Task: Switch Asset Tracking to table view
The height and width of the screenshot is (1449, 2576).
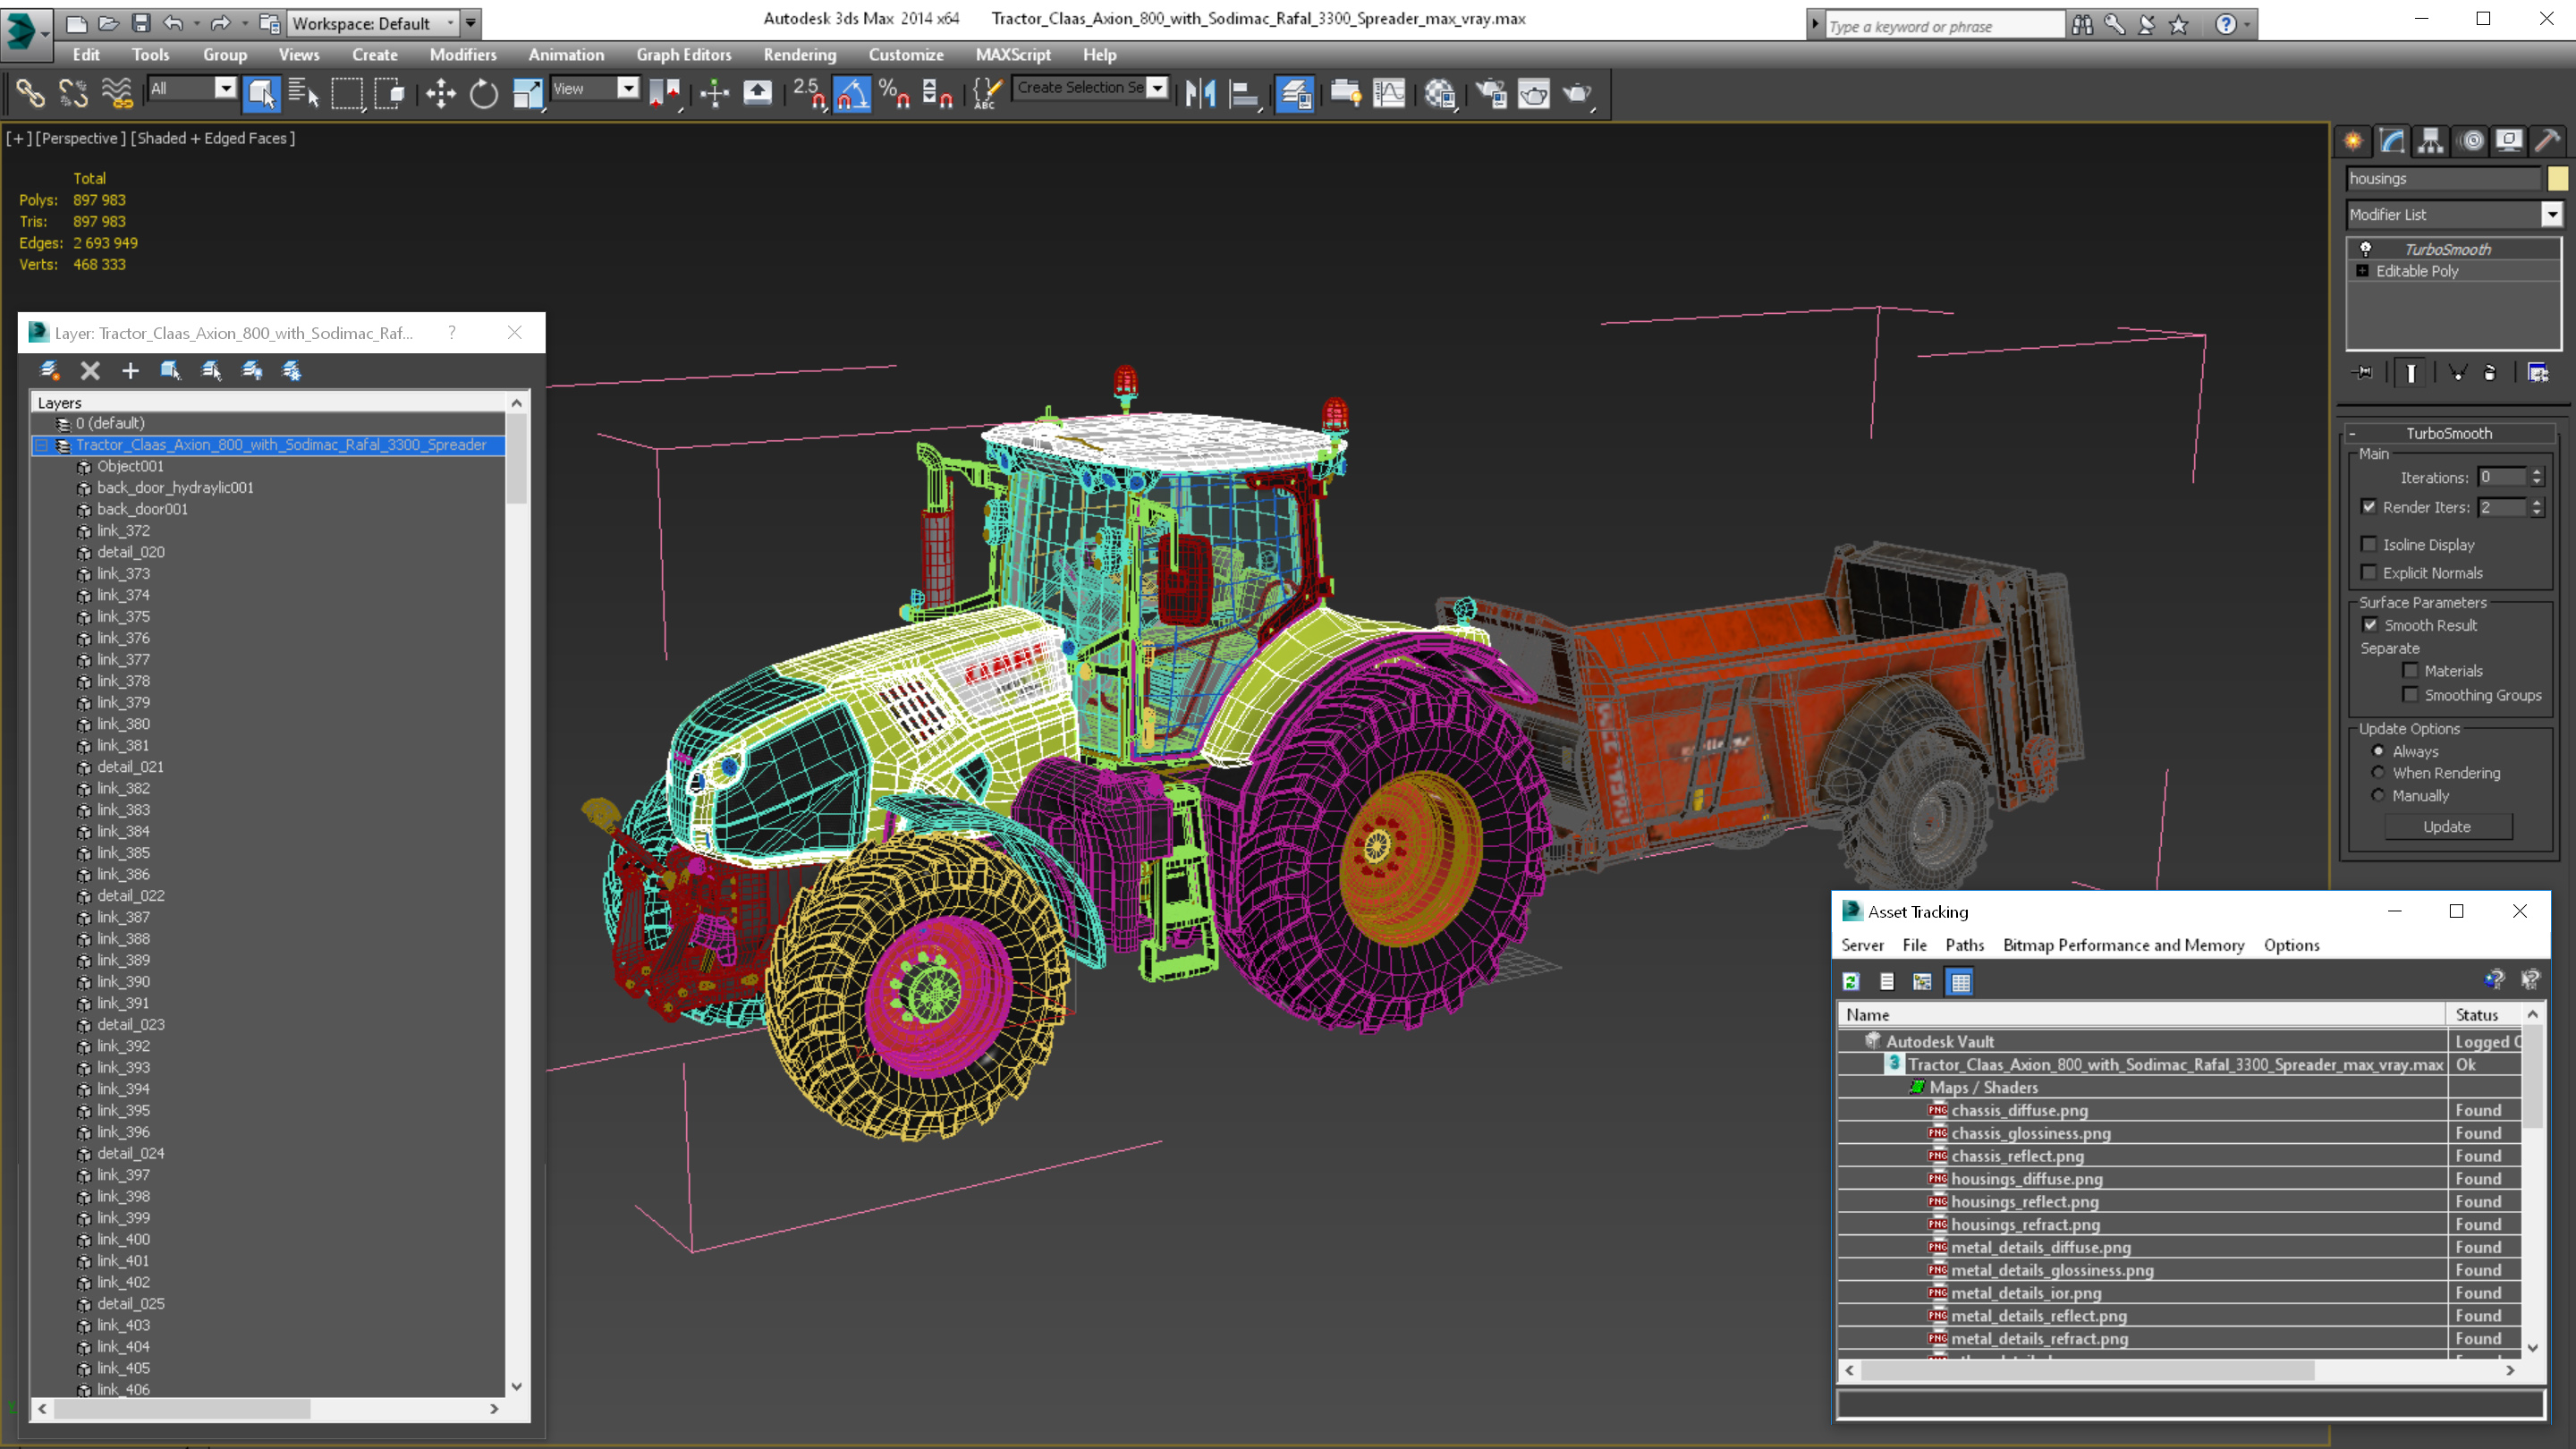Action: [x=1960, y=982]
